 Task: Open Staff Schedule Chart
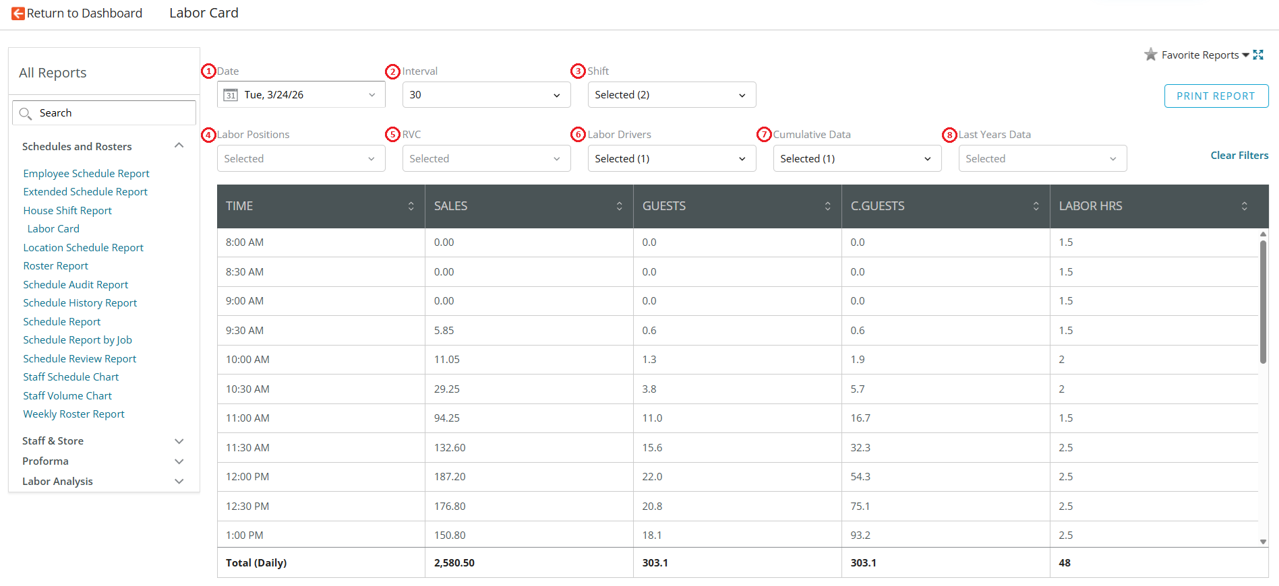[x=71, y=377]
